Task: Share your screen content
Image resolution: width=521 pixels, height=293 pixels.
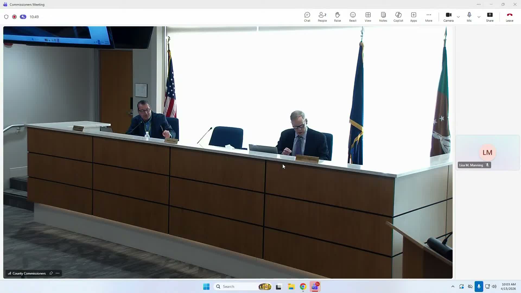Action: click(x=490, y=17)
